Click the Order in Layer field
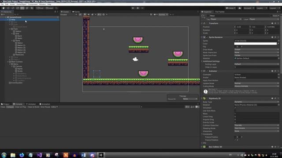Screen dimensions: 282x158 coord(256,67)
